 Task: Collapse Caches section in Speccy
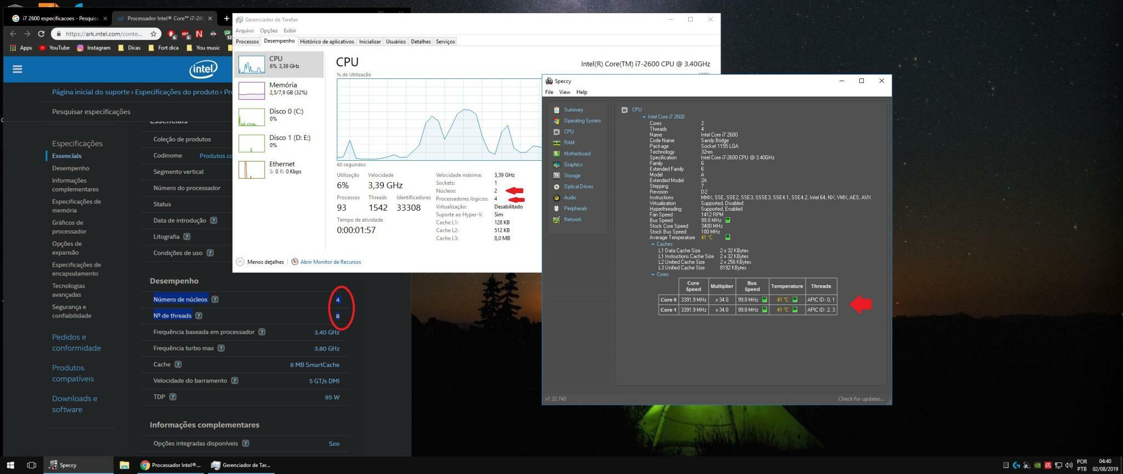click(653, 244)
